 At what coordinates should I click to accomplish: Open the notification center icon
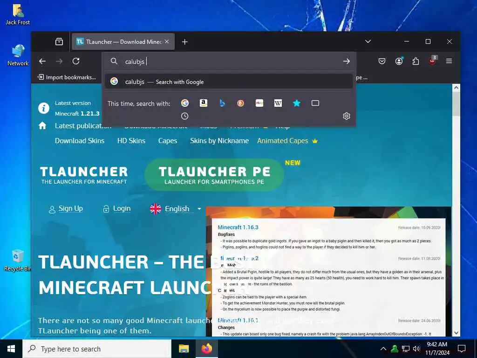tap(462, 349)
